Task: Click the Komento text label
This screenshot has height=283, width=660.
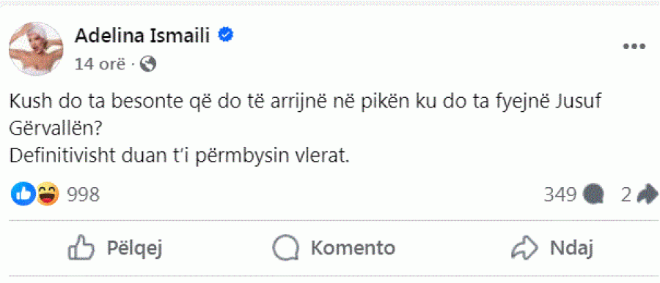Action: (x=353, y=248)
